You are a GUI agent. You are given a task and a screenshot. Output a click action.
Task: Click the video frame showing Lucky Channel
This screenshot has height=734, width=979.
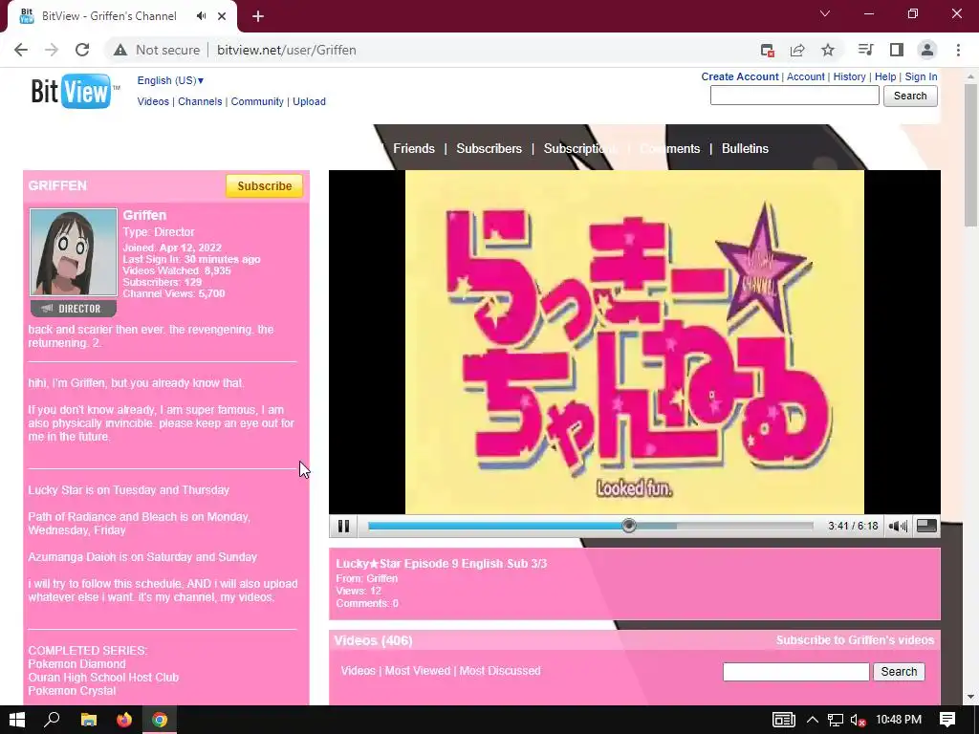(x=635, y=342)
